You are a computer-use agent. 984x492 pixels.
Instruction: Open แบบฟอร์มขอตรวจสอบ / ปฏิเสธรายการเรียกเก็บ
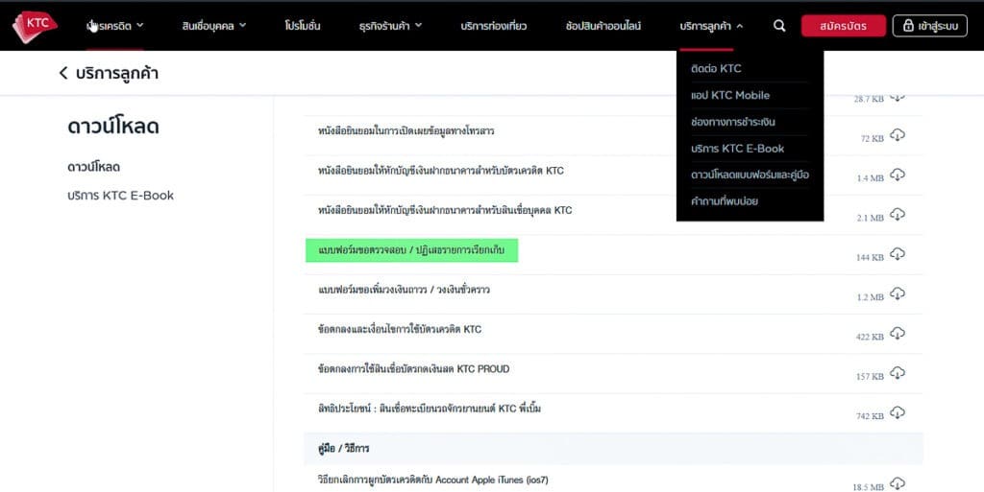[x=411, y=250]
